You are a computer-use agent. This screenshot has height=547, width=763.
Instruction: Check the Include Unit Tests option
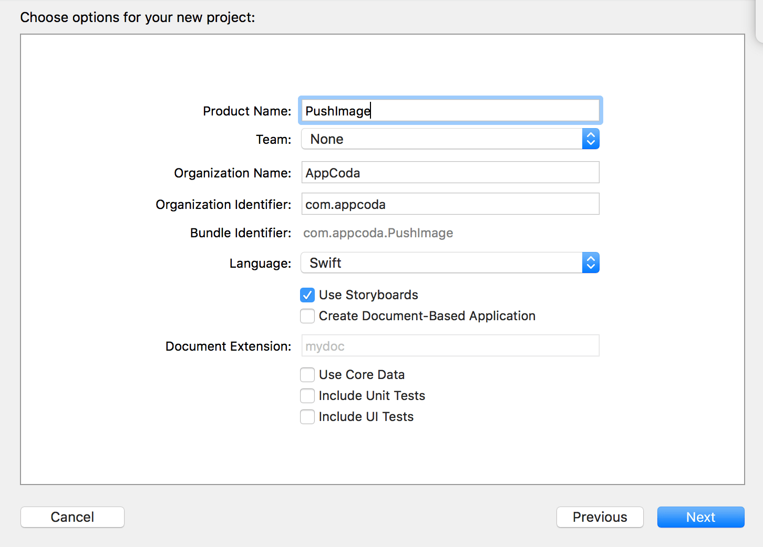tap(307, 396)
